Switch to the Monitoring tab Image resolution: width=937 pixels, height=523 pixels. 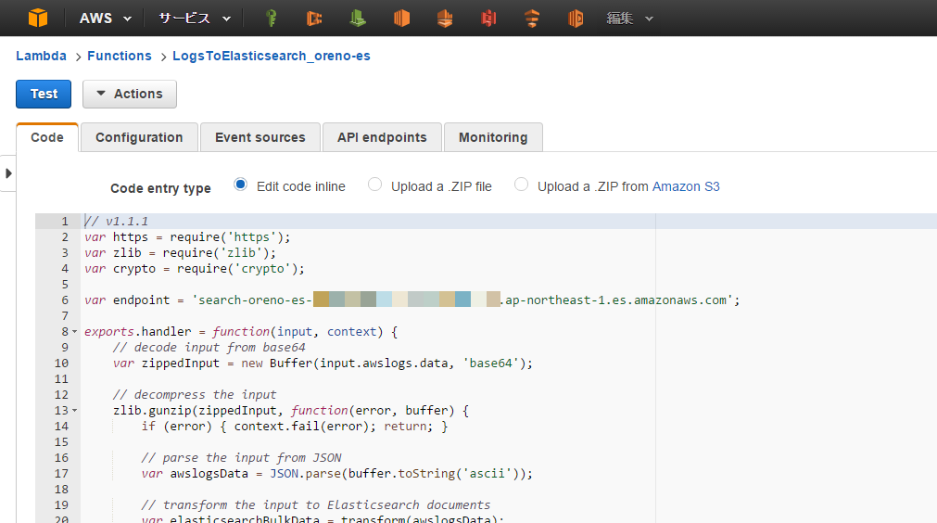tap(493, 137)
